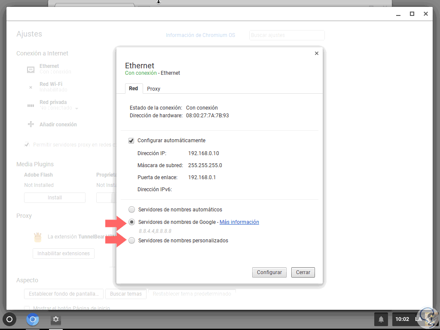Viewport: 440px width, 330px height.
Task: Click the Red privada VPN icon
Action: click(x=31, y=106)
